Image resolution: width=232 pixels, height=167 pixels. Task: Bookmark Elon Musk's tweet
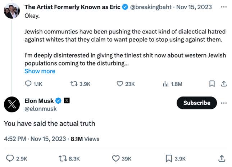168,158
